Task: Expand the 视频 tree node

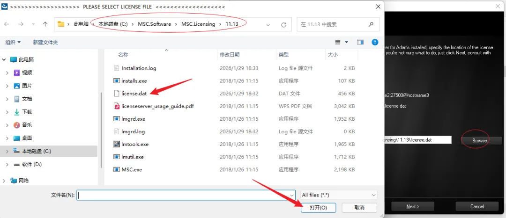Action: pyautogui.click(x=7, y=73)
